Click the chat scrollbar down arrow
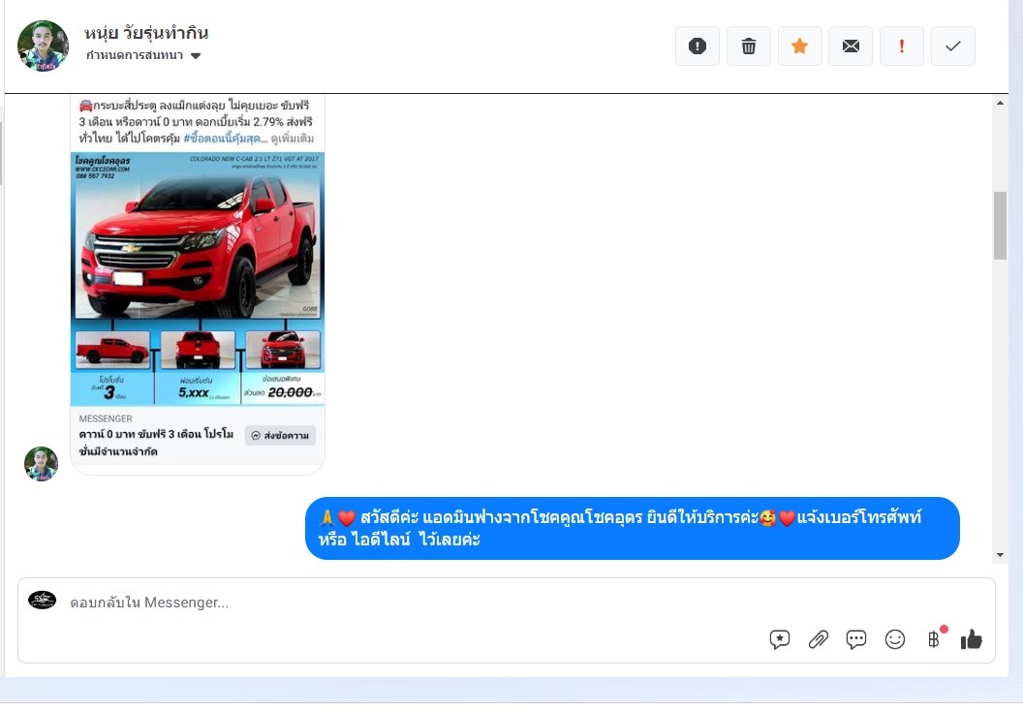 pos(1000,555)
